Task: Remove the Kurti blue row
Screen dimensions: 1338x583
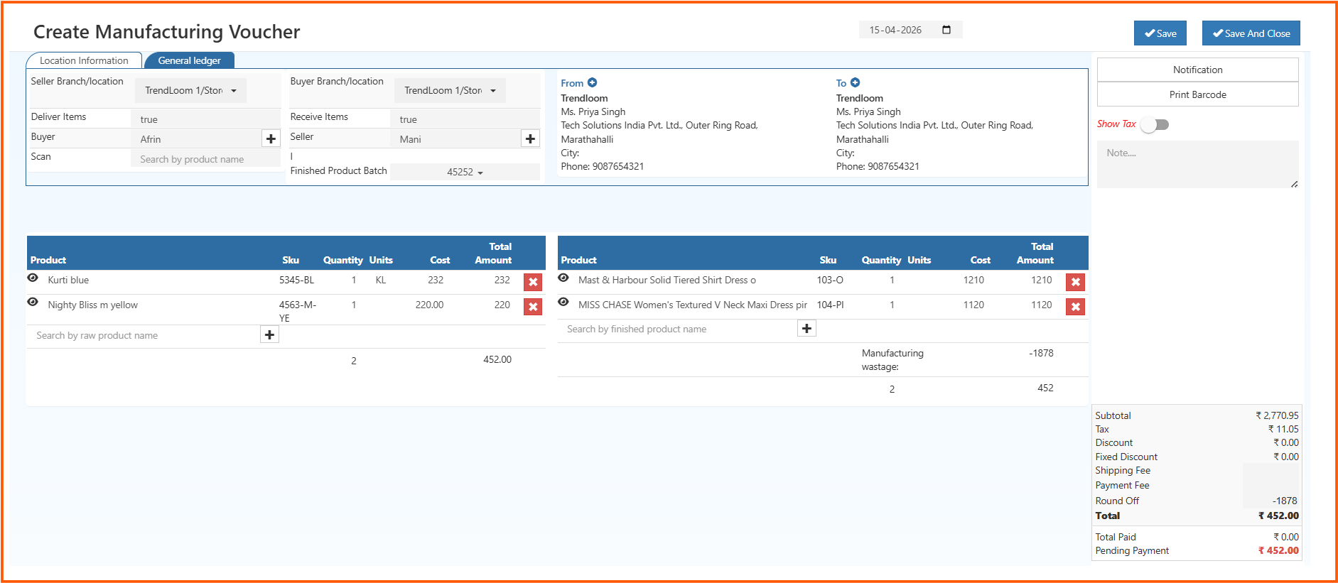Action: pos(532,282)
